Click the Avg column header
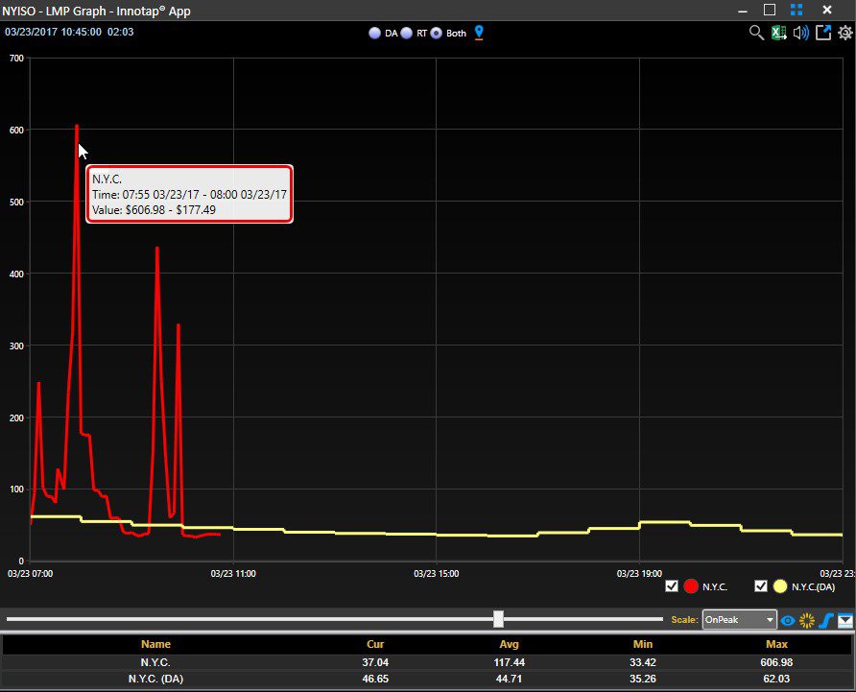856x692 pixels. coord(509,644)
